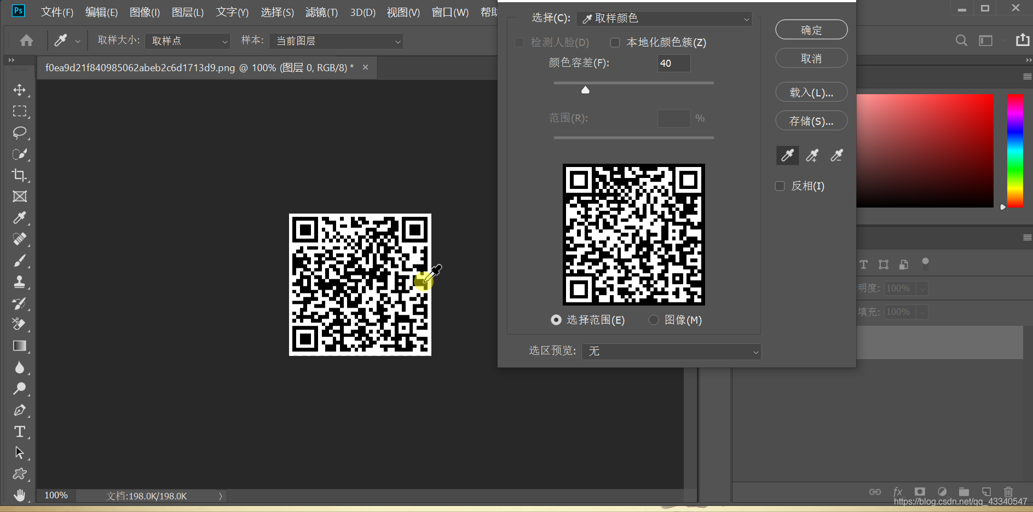
Task: Choose the Subtract from Sample eyedropper
Action: click(836, 156)
